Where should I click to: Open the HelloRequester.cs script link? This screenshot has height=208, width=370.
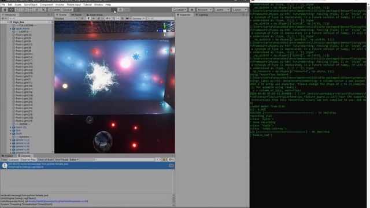pos(58,202)
